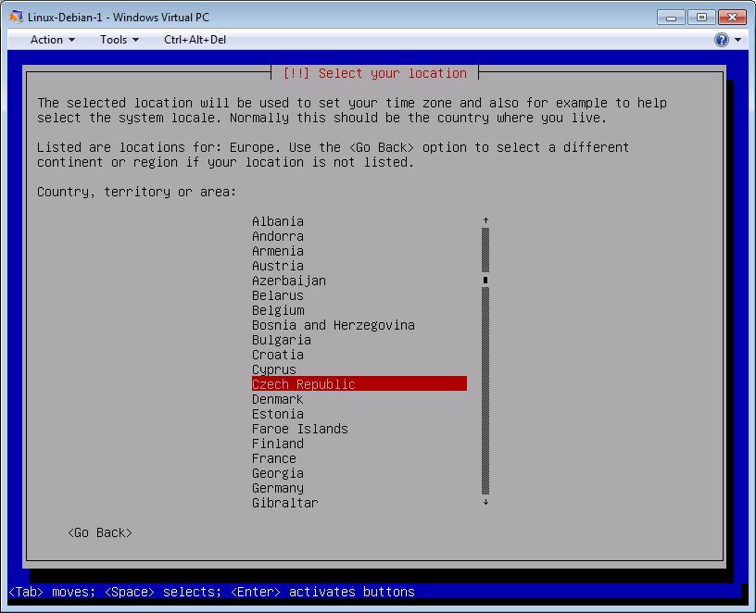Click the Go Back button
This screenshot has width=756, height=613.
pyautogui.click(x=100, y=532)
